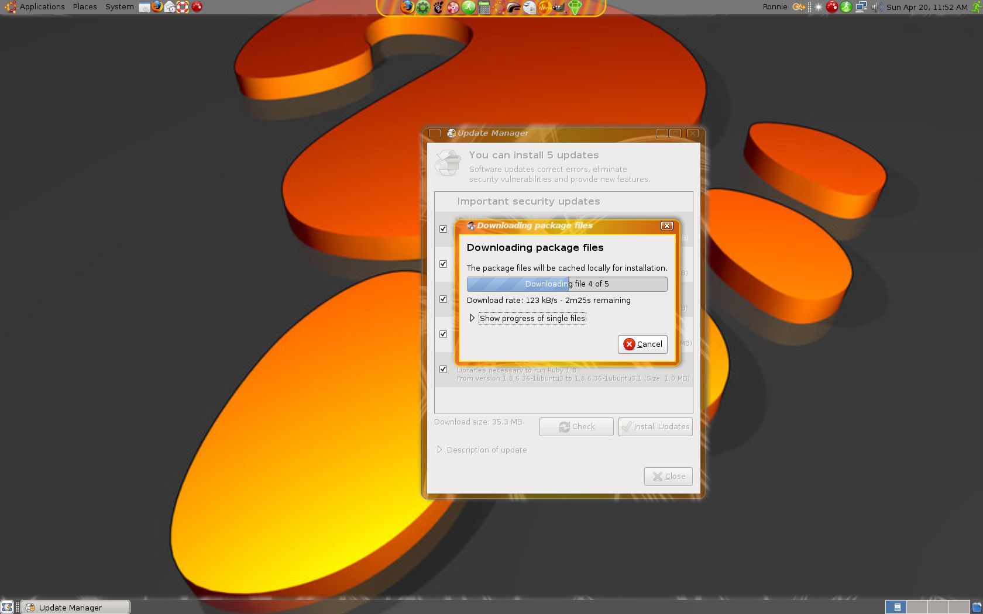Click the green gem icon in dock

point(575,7)
